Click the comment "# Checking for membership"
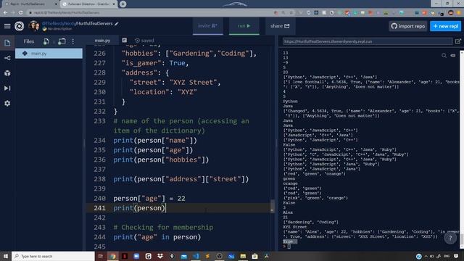Image resolution: width=464 pixels, height=261 pixels. pos(163,227)
